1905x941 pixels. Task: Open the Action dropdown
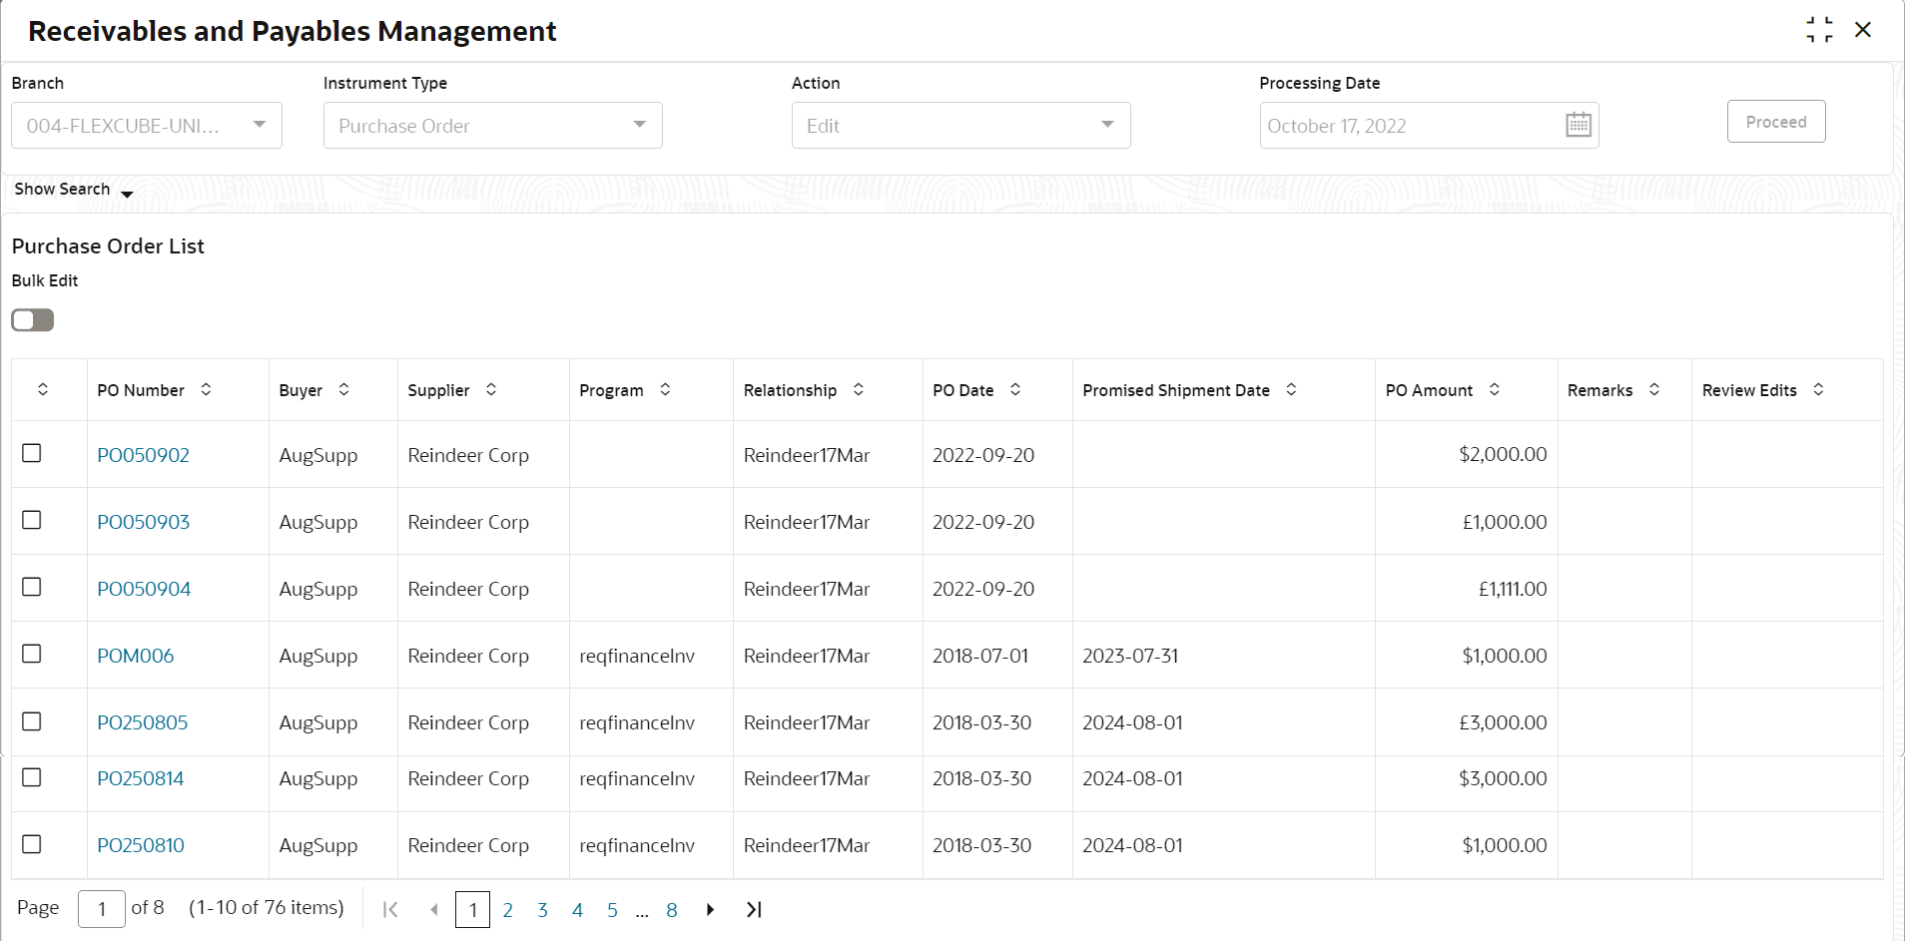coord(961,125)
